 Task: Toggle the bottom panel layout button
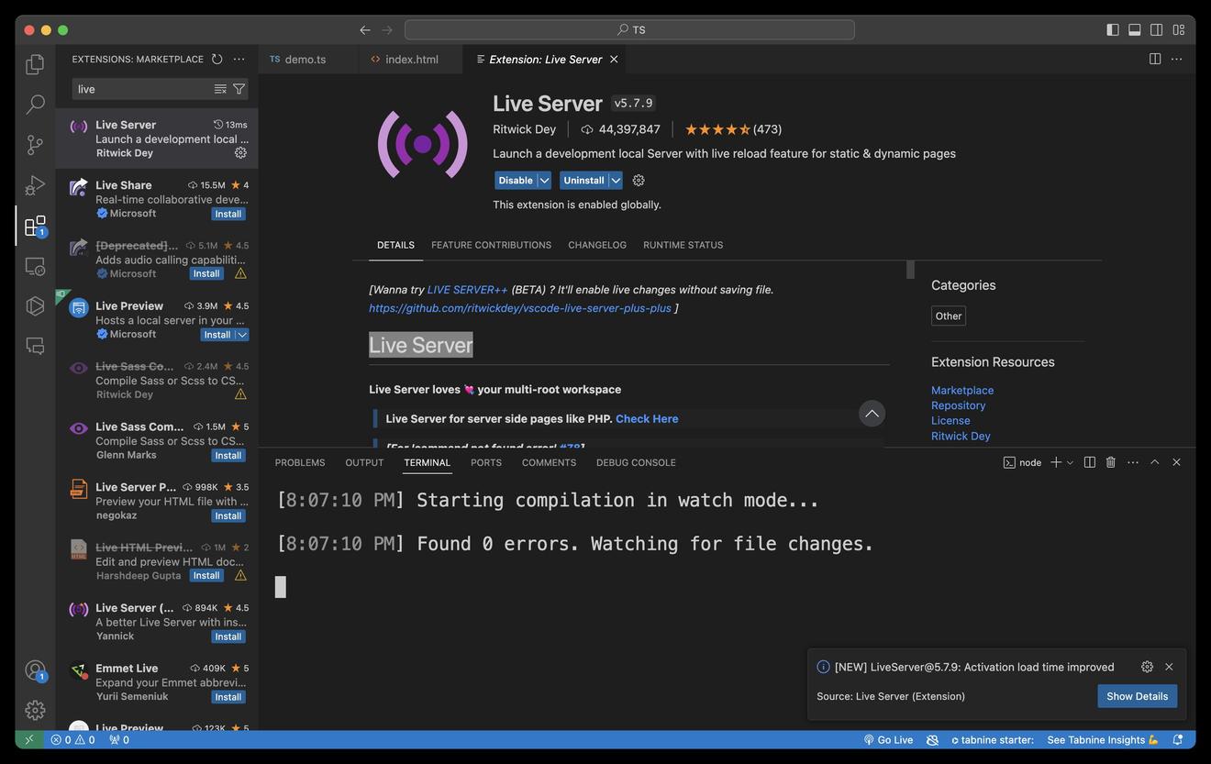[1134, 29]
